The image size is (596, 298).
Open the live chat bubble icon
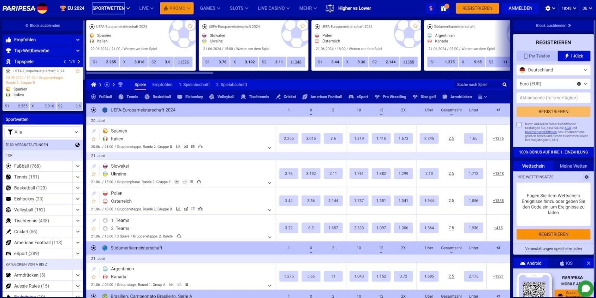(x=586, y=288)
